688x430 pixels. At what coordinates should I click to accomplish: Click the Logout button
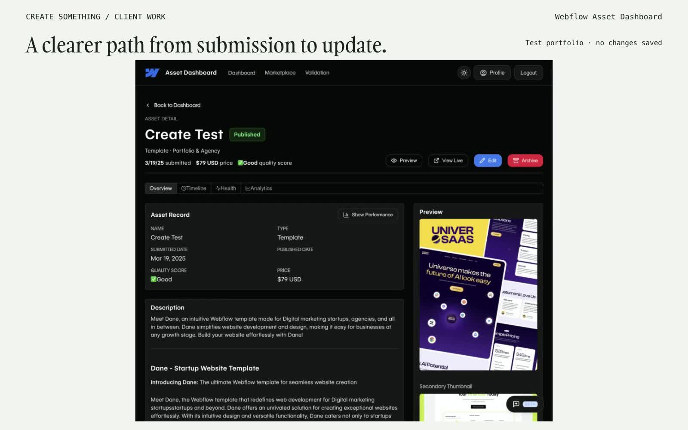[528, 73]
